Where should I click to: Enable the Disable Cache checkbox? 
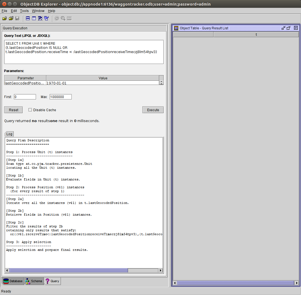pyautogui.click(x=30, y=110)
